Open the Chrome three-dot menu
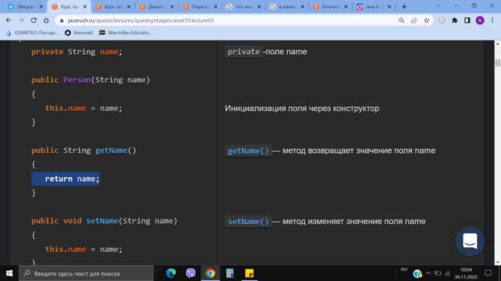 pyautogui.click(x=492, y=20)
